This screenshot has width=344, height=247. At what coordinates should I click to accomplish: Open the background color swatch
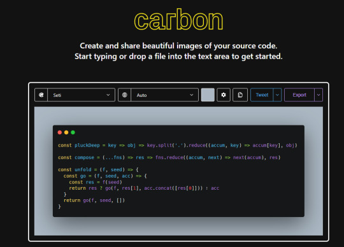[x=208, y=95]
